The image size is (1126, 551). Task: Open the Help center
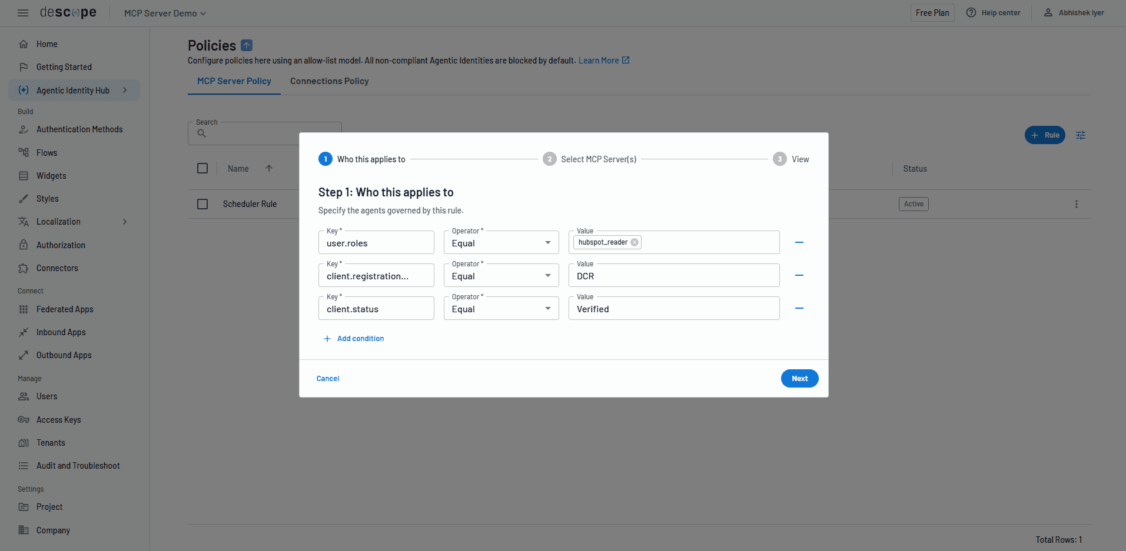[994, 12]
